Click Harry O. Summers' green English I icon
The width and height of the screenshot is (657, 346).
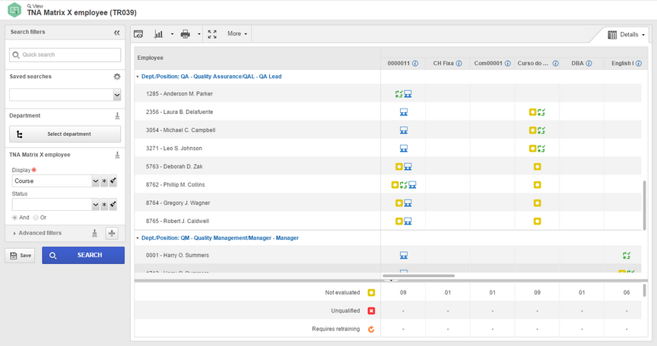point(627,255)
